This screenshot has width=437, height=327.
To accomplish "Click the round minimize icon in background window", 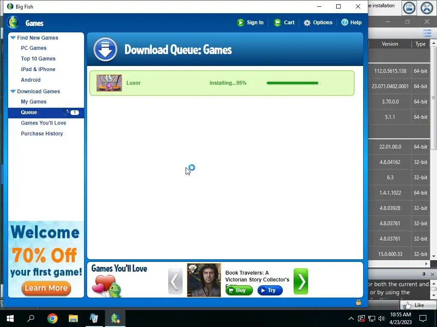I will [x=409, y=8].
